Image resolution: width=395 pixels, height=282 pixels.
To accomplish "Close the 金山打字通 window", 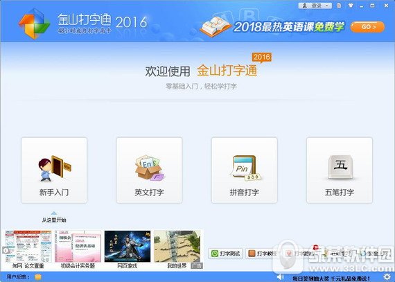I will tap(386, 6).
